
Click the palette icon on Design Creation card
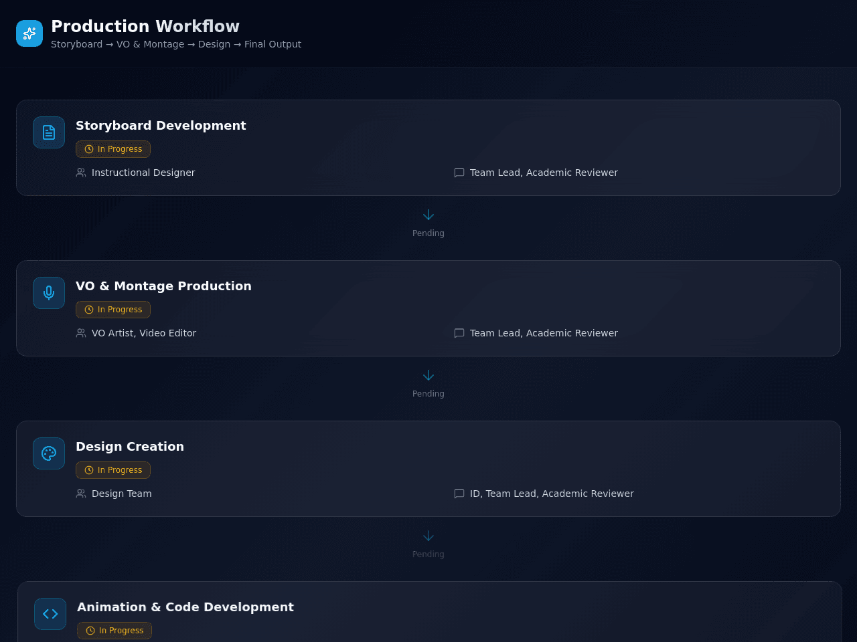click(x=49, y=453)
